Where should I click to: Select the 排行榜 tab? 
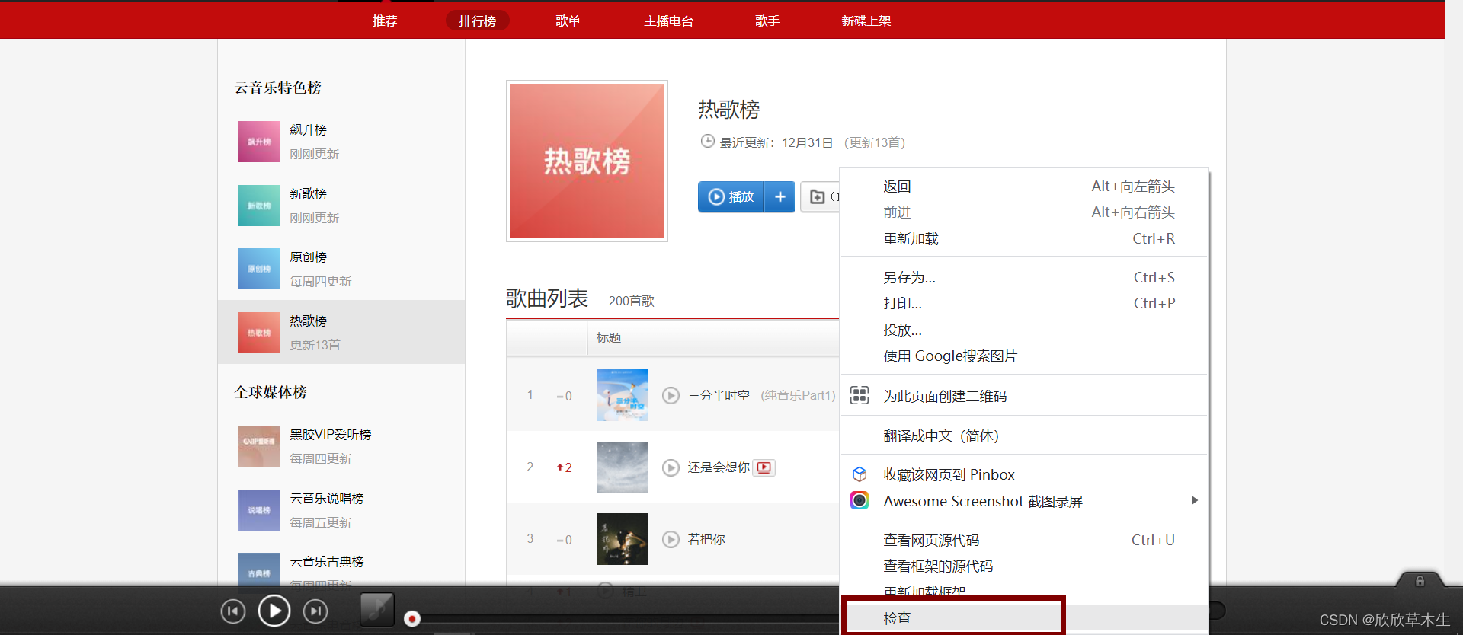click(x=478, y=21)
